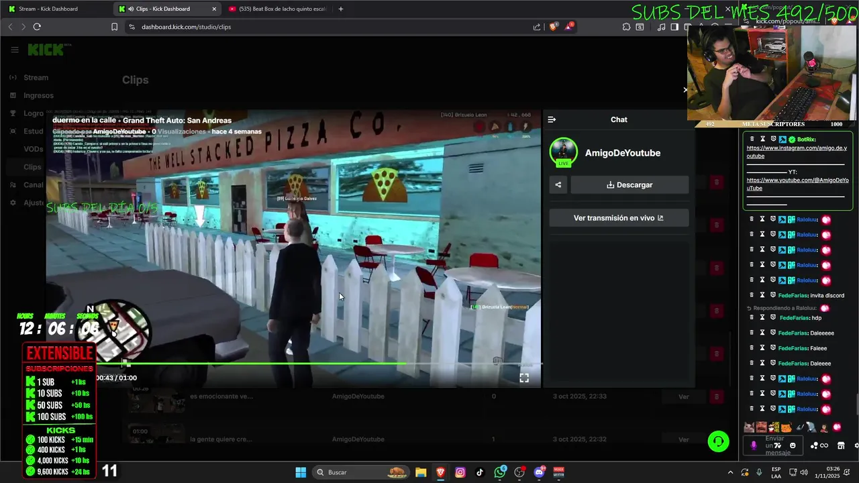Click the infinity icon in chat footer
Image resolution: width=859 pixels, height=483 pixels.
(824, 445)
